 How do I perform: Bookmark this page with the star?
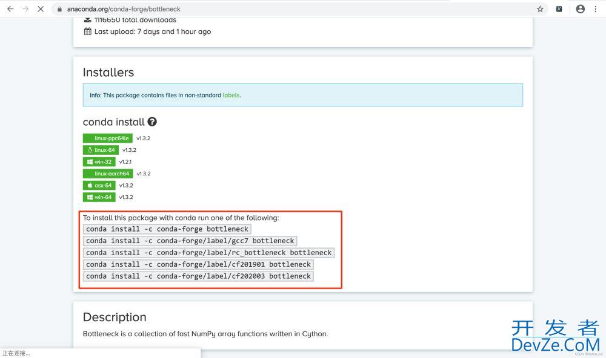click(x=540, y=9)
